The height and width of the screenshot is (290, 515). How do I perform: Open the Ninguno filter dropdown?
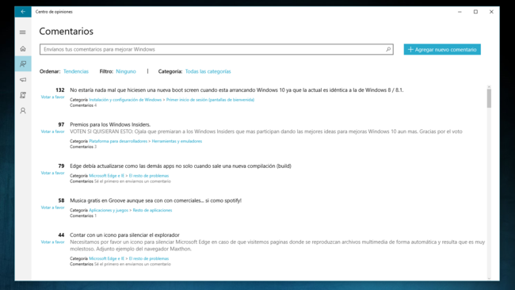(126, 71)
